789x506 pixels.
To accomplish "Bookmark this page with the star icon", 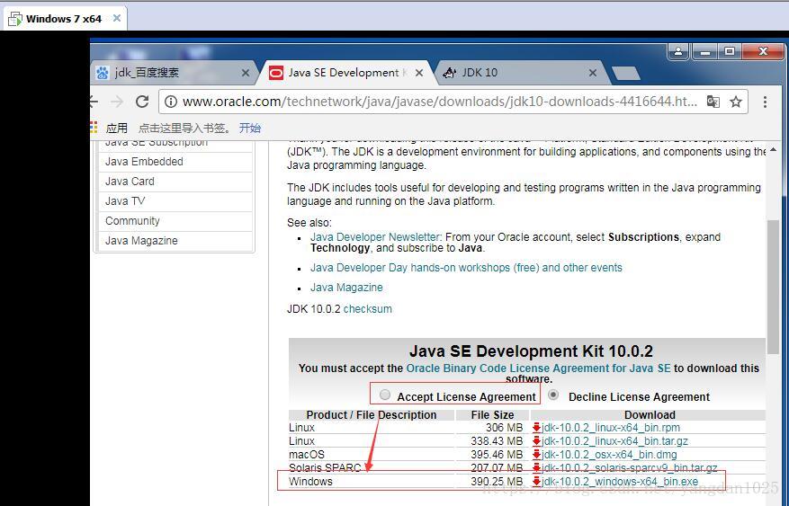I will [x=736, y=102].
